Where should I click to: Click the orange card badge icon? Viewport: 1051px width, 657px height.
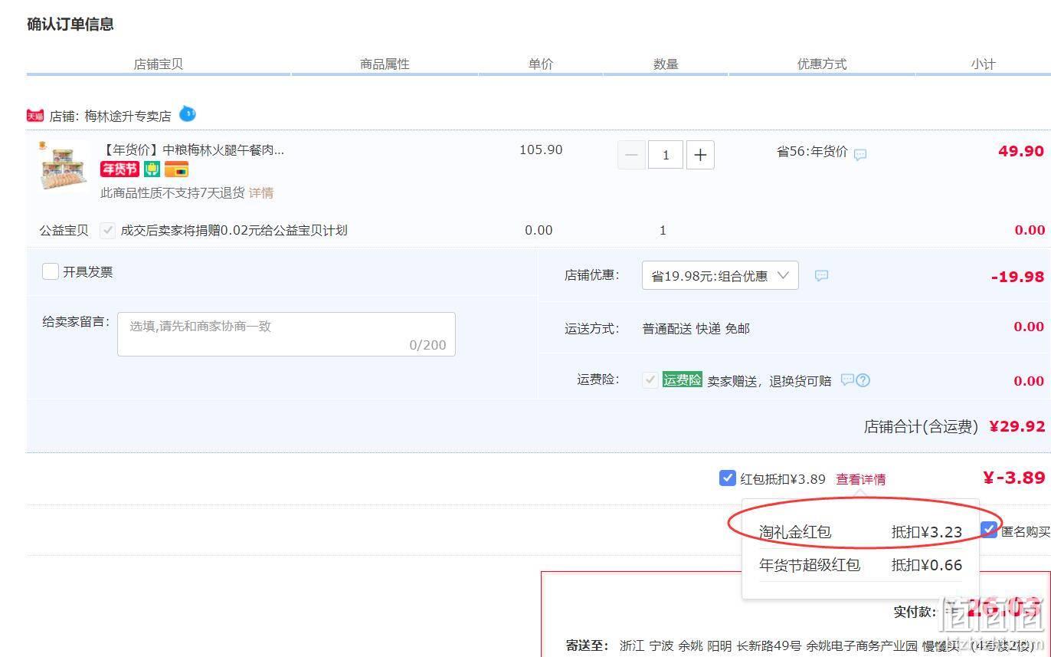coord(176,169)
